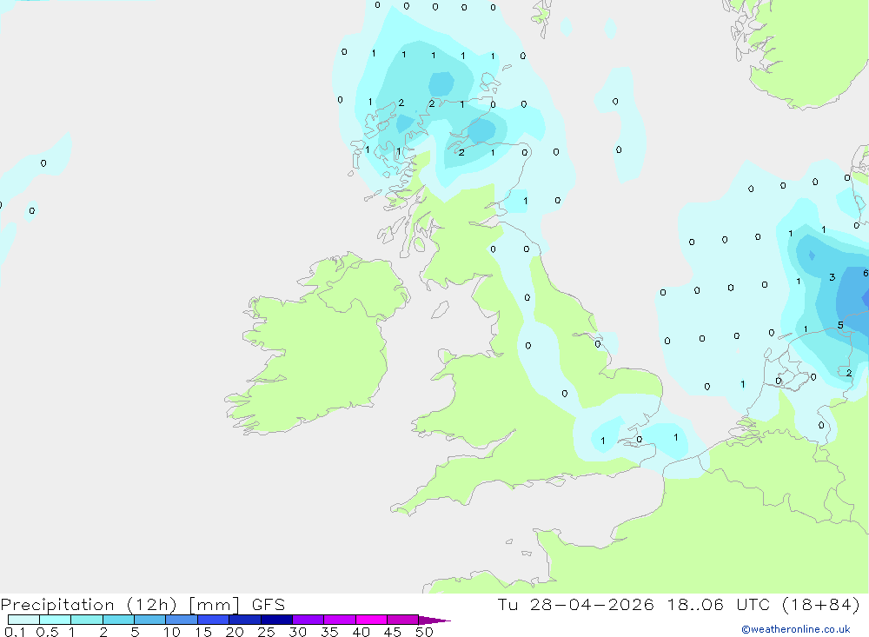Screen dimensions: 869x637
Task: Click the '35' legend scale label
Action: click(329, 632)
